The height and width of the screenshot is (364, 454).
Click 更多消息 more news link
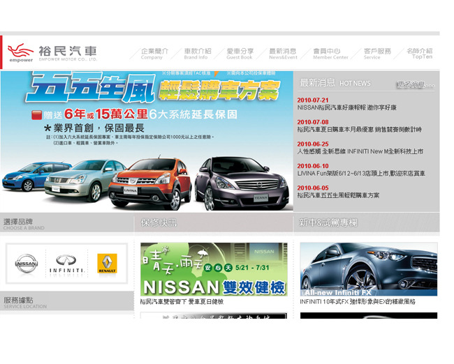tap(416, 84)
